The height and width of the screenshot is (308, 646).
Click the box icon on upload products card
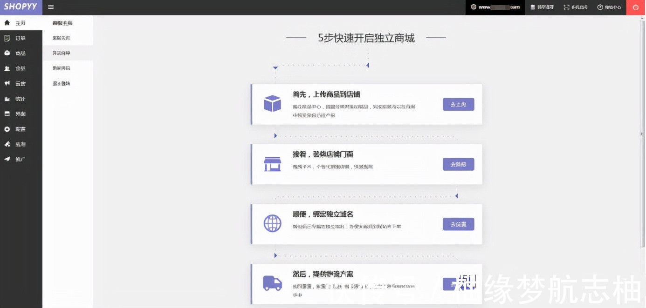[x=273, y=103]
